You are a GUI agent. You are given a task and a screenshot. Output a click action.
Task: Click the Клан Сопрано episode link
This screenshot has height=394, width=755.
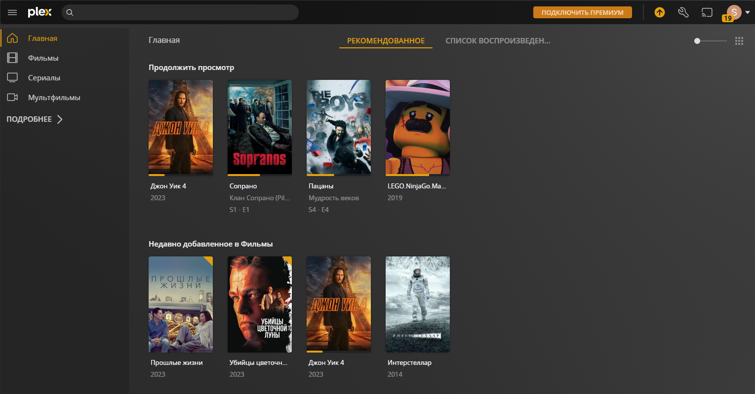point(259,198)
